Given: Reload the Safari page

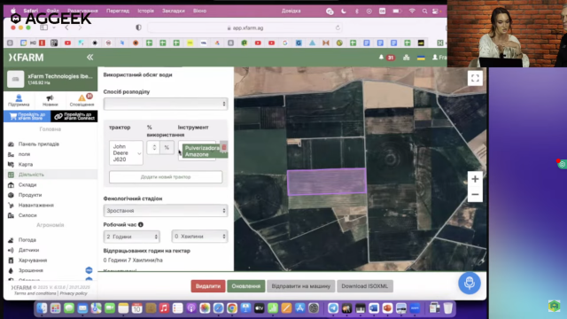Looking at the screenshot, I should 338,27.
